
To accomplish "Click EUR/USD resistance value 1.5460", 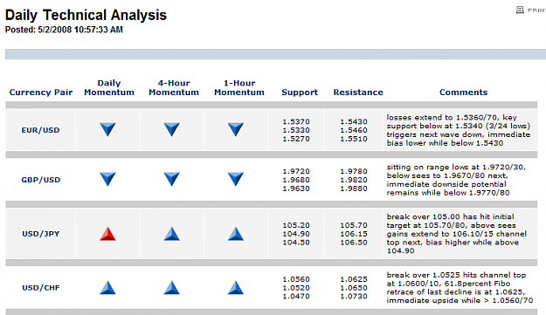I will pos(354,130).
